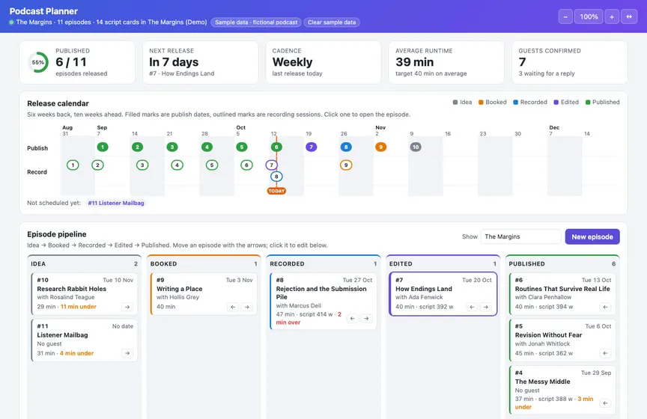Screen dimensions: 647x419
Task: Move Research Rabbit Holes forward to Booked
Action: pyautogui.click(x=127, y=307)
